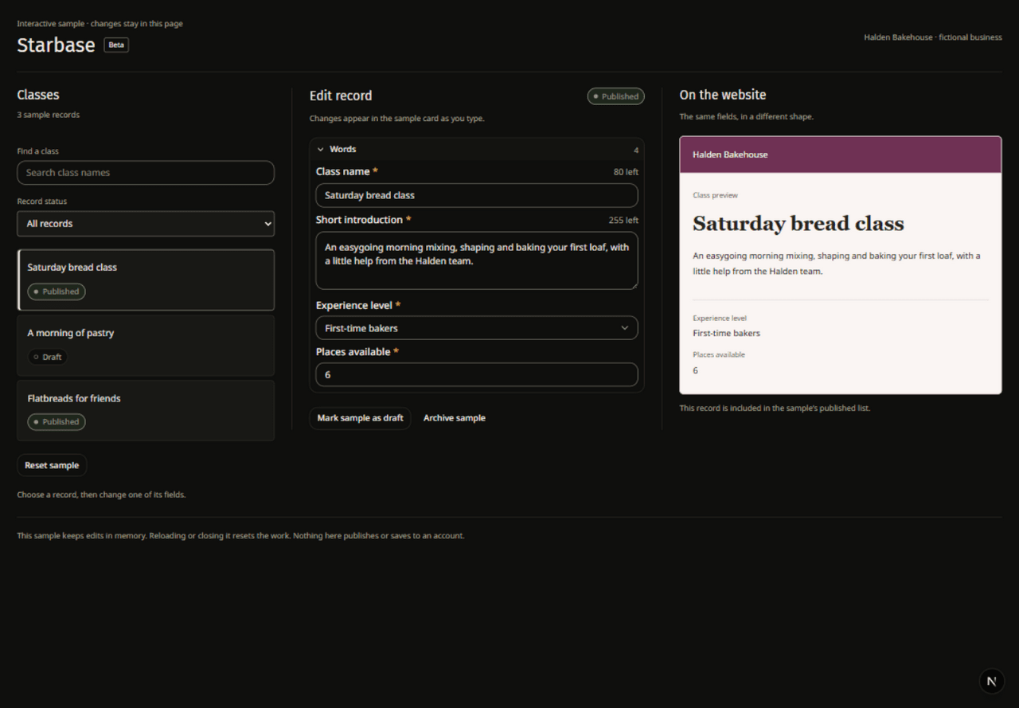This screenshot has height=708, width=1019.
Task: Click the '3 sample records' text
Action: pyautogui.click(x=49, y=115)
